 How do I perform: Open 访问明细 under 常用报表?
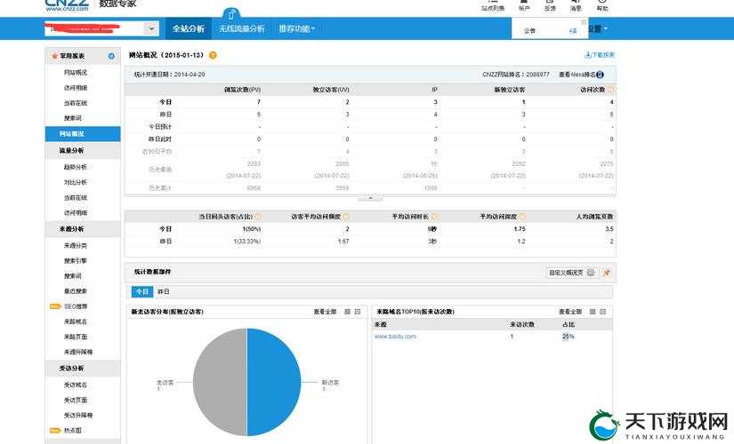pyautogui.click(x=76, y=88)
